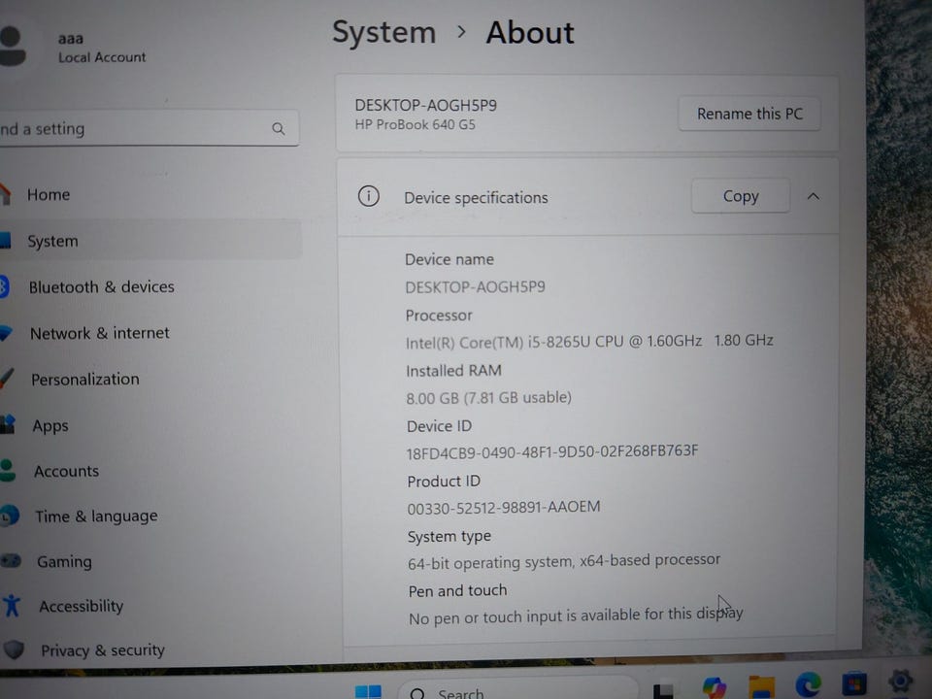932x699 pixels.
Task: Click the System type label
Action: click(x=449, y=537)
